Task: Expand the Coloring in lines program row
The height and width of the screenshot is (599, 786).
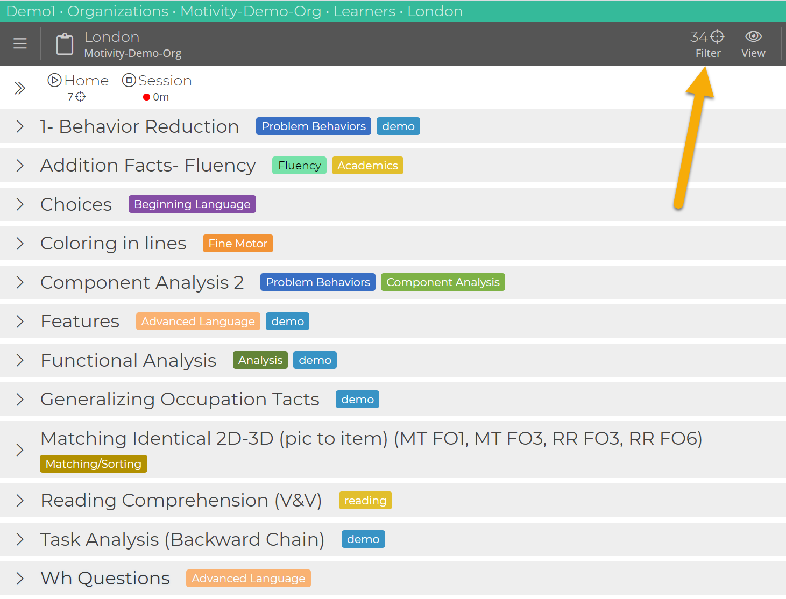Action: click(x=20, y=243)
